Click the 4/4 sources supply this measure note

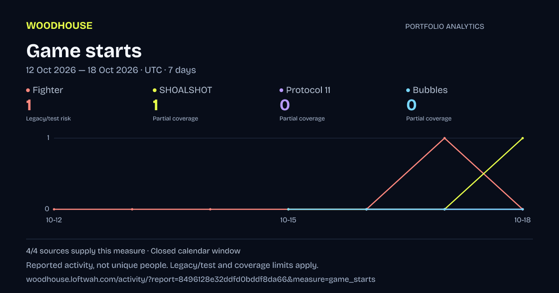point(86,251)
